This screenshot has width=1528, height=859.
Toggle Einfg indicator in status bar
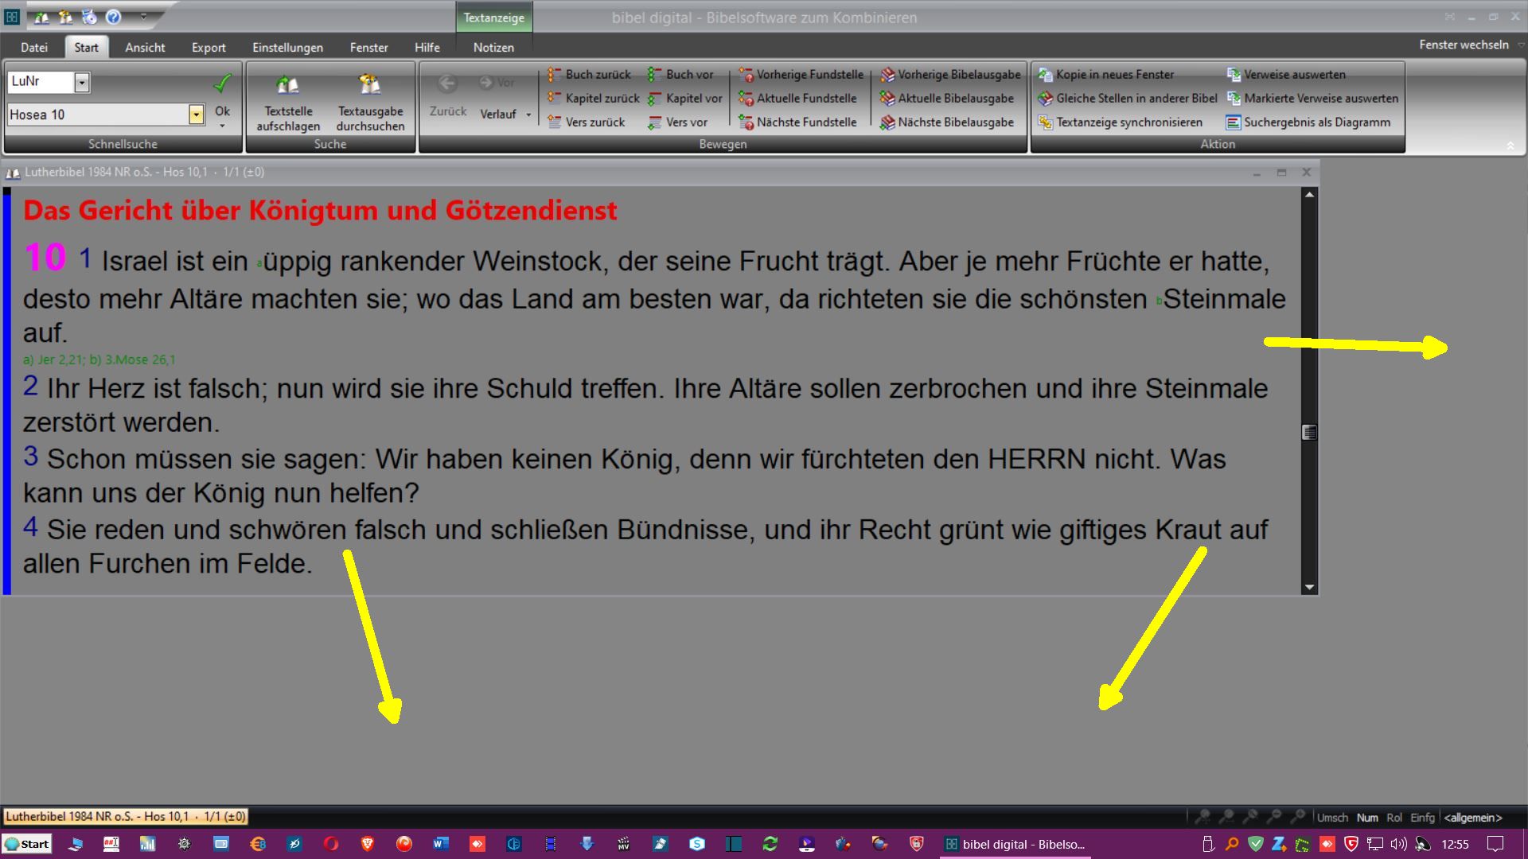(1421, 818)
